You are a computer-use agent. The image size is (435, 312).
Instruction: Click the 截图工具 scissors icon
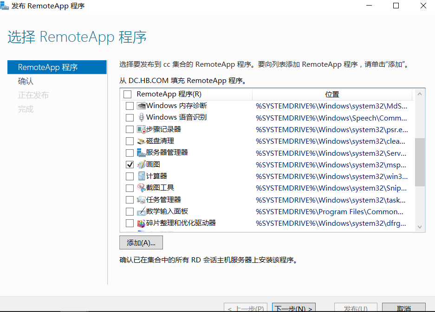141,188
